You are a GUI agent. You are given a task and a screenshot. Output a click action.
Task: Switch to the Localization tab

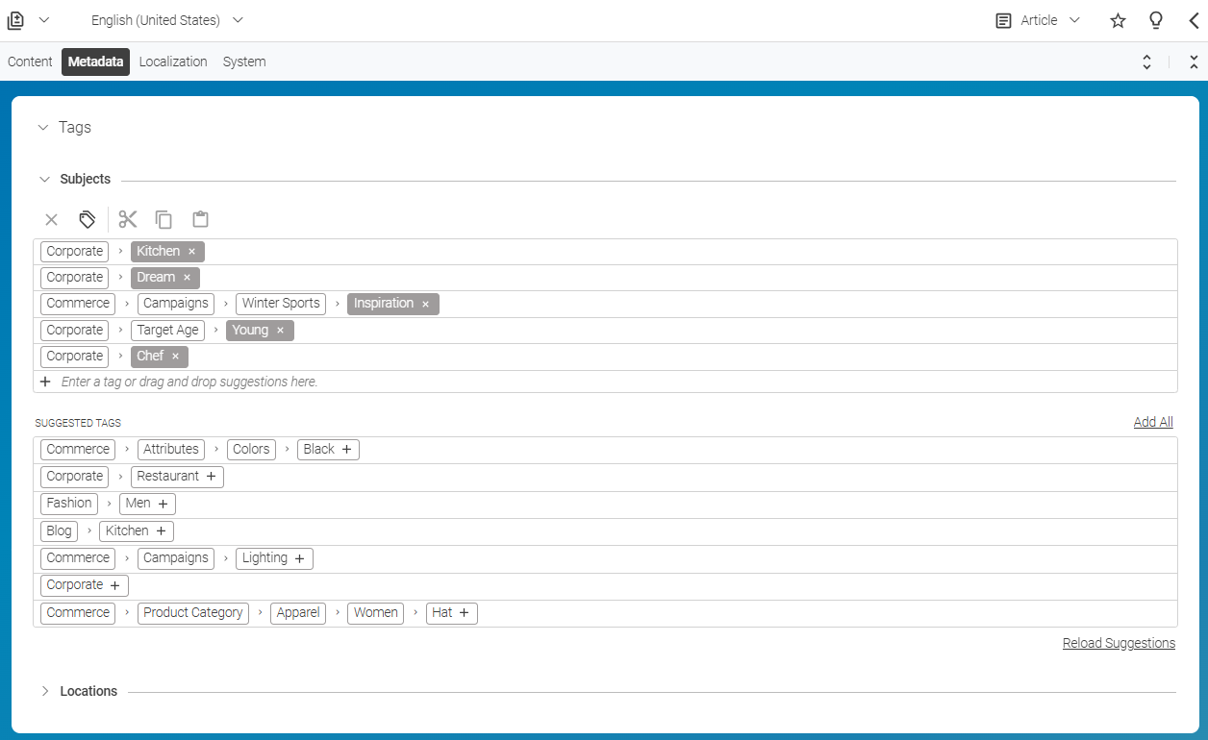point(173,62)
